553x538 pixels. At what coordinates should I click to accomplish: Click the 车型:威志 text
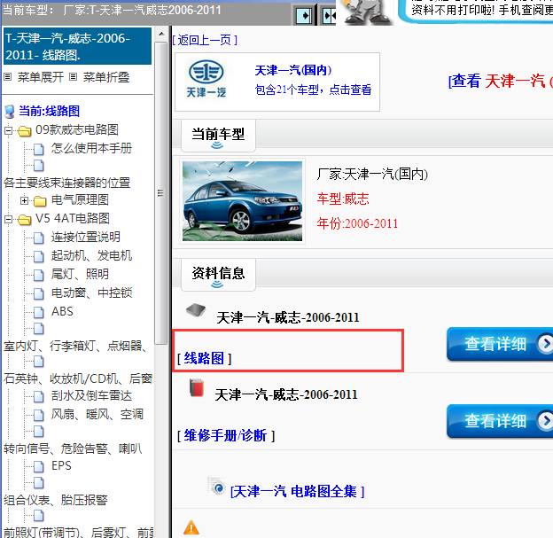(343, 199)
